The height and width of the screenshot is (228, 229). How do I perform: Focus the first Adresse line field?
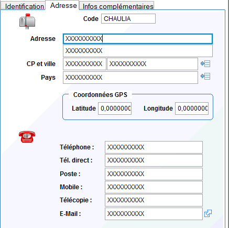(x=138, y=39)
